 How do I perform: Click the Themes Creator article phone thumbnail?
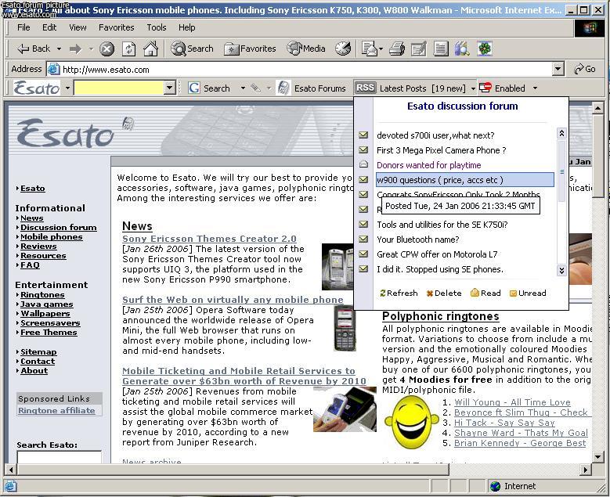[x=337, y=266]
